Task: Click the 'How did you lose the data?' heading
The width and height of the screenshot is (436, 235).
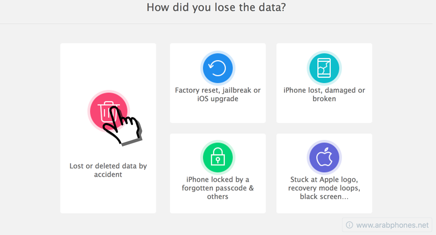Action: tap(216, 7)
